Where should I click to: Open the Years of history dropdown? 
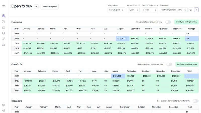tap(133, 10)
